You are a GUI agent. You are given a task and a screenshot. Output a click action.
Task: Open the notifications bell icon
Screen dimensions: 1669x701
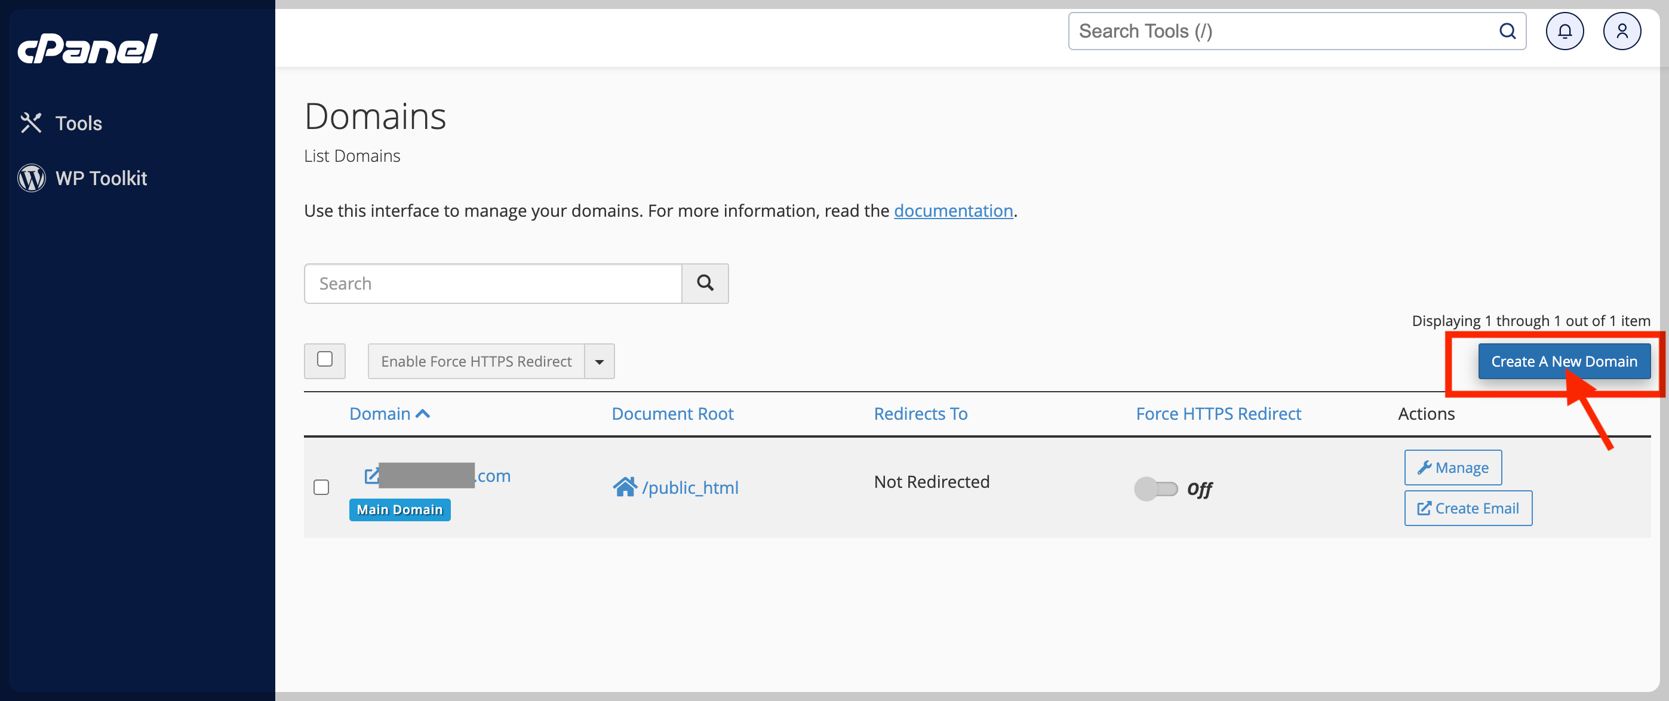point(1564,31)
